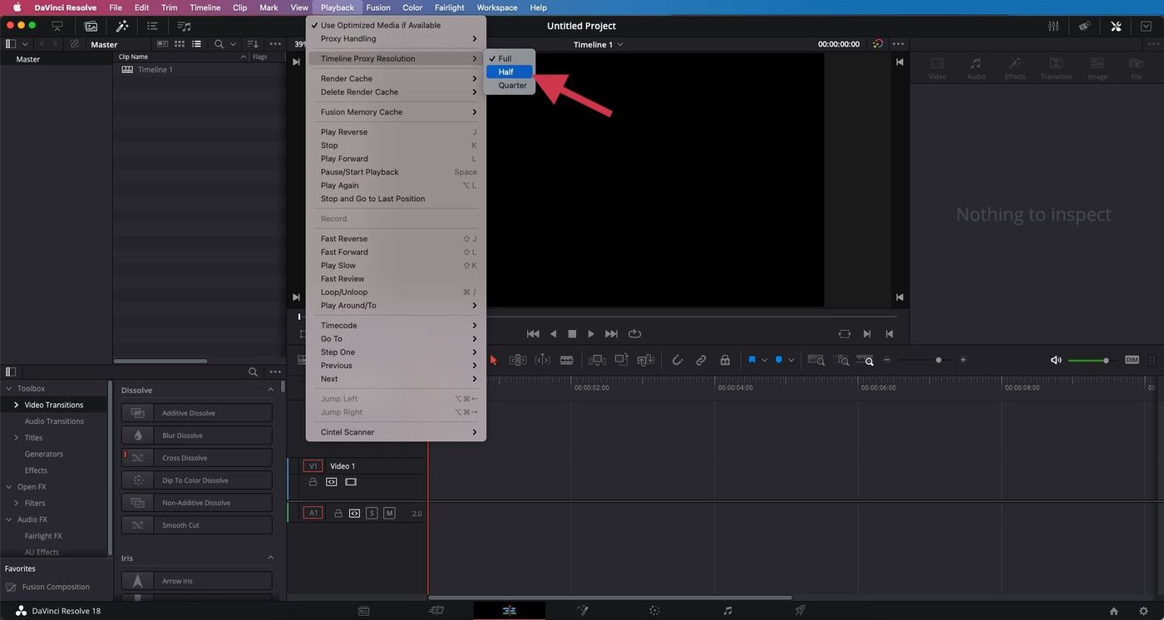The width and height of the screenshot is (1164, 620).
Task: Open Project Settings gear icon
Action: 1143,611
